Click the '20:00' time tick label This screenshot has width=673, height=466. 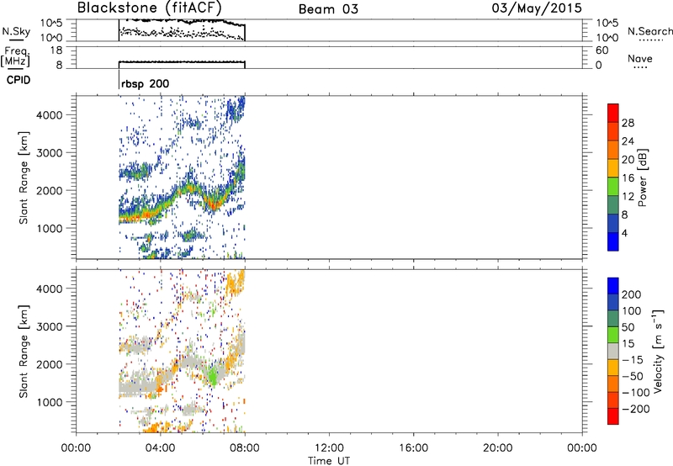497,448
